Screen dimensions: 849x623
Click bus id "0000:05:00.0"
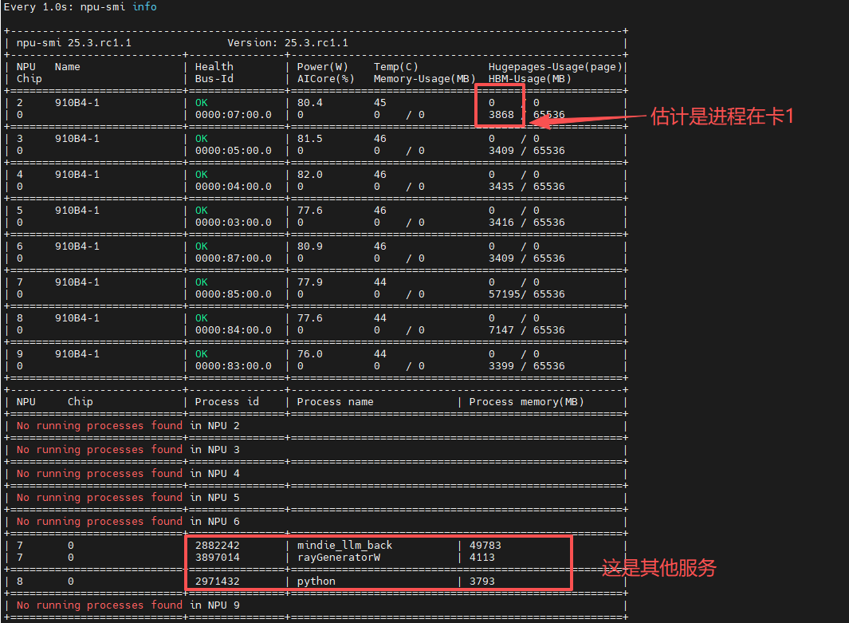[234, 151]
